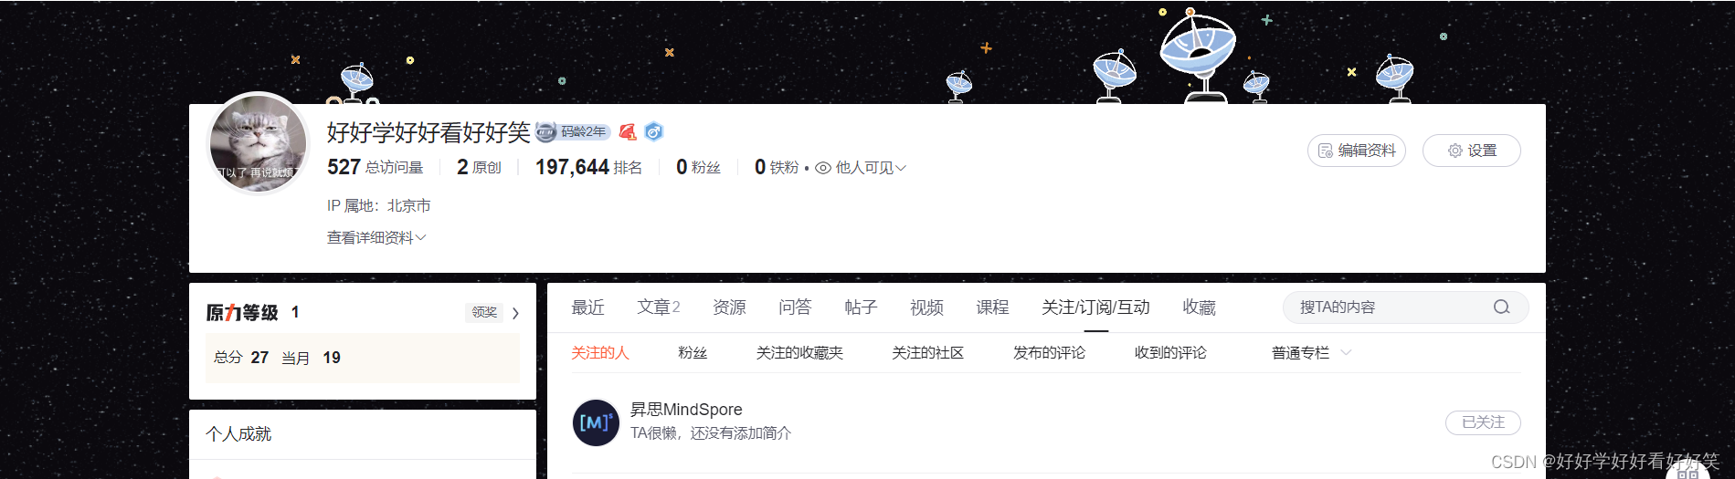Expand 查看详细资料 details
The height and width of the screenshot is (479, 1735).
pos(376,238)
